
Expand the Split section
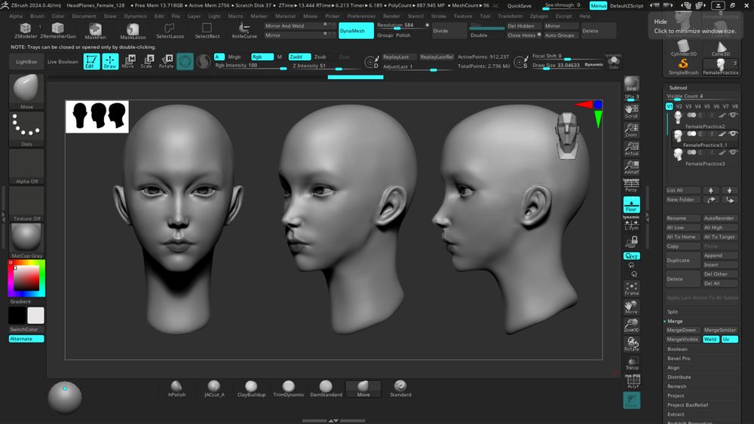point(673,312)
